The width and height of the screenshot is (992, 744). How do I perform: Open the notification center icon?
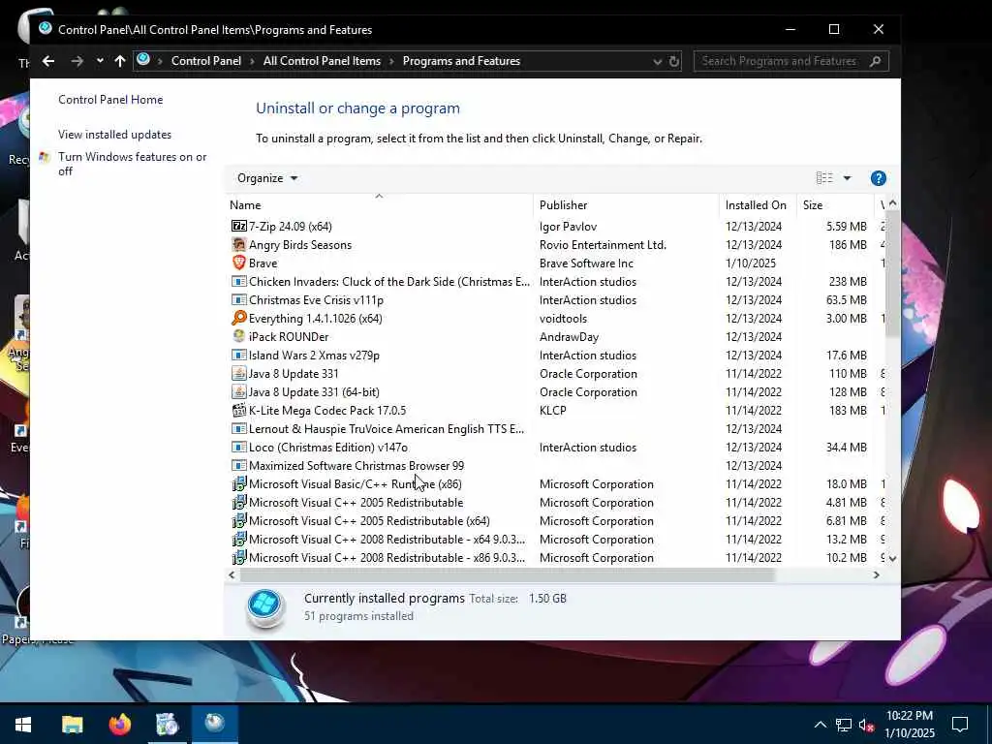point(960,724)
